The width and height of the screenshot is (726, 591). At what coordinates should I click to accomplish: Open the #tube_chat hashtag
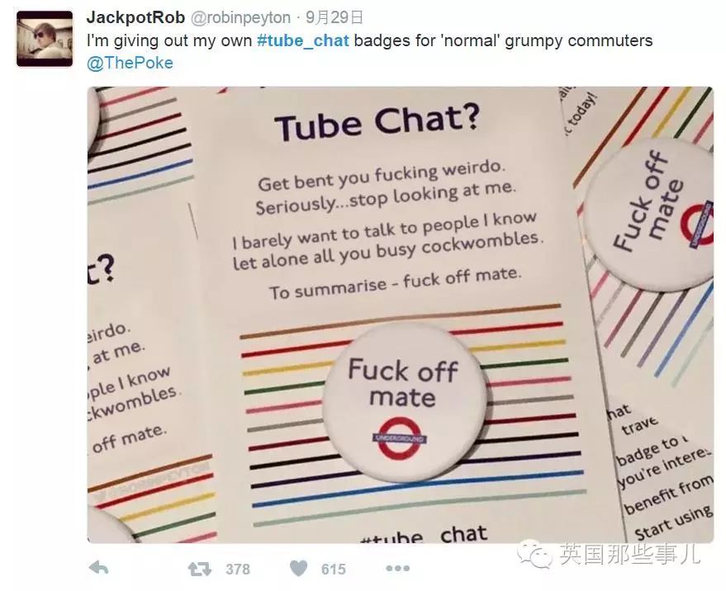tap(303, 40)
